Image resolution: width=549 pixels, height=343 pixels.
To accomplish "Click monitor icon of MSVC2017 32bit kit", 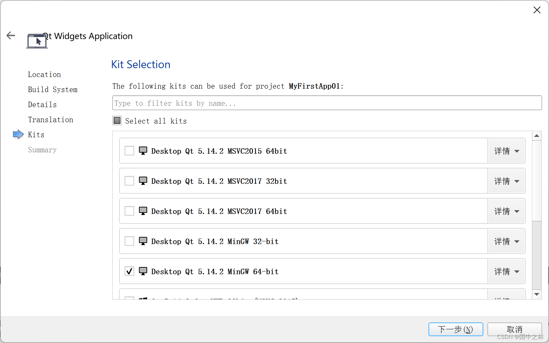I will pyautogui.click(x=143, y=181).
